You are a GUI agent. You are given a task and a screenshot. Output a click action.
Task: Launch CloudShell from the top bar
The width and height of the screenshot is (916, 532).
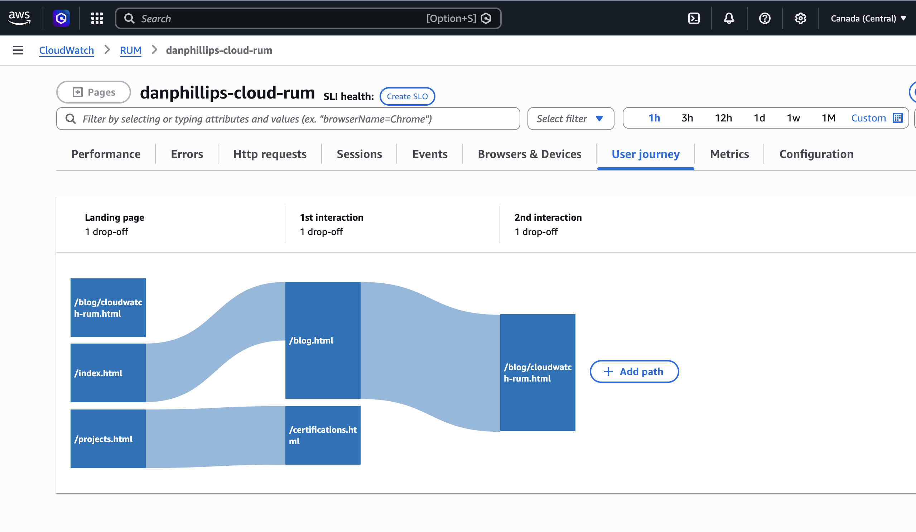694,18
